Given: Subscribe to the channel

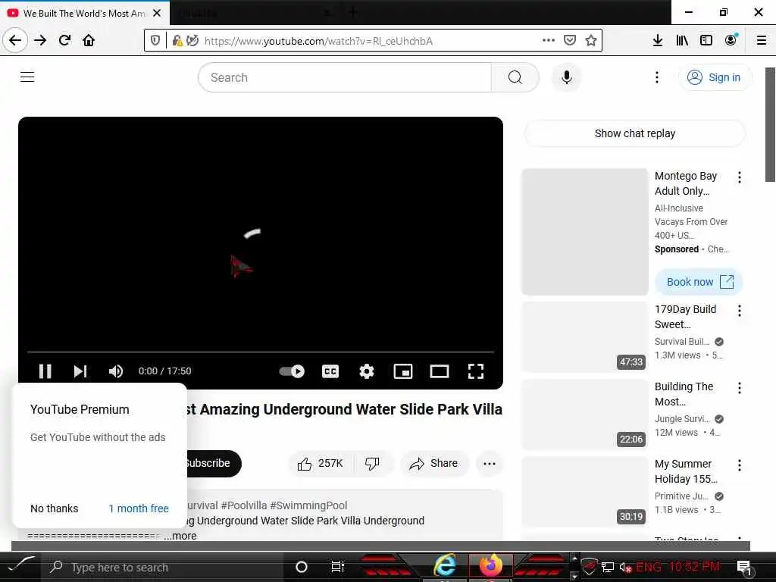Looking at the screenshot, I should [212, 463].
